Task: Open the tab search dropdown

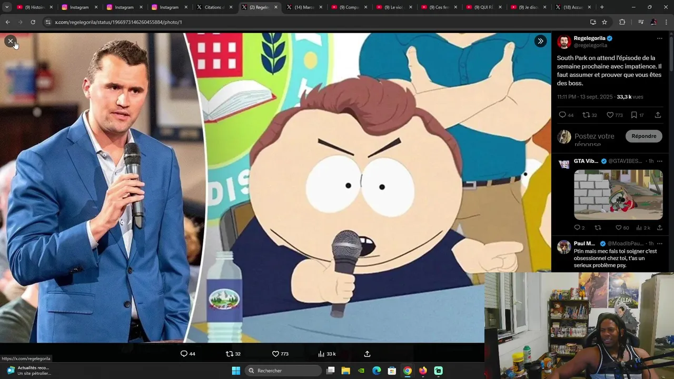Action: pos(7,7)
